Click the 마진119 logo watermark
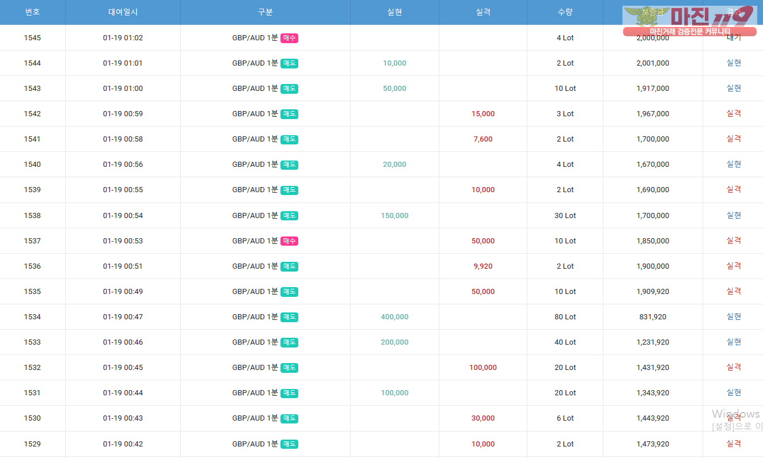 [689, 20]
